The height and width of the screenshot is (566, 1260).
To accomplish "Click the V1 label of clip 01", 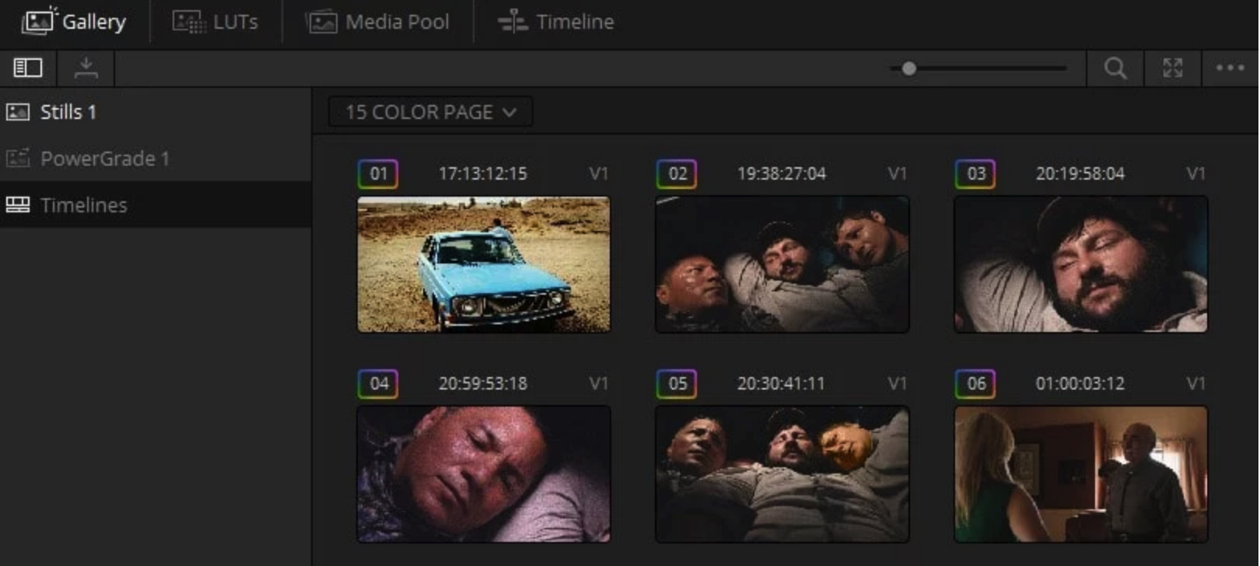I will click(598, 173).
